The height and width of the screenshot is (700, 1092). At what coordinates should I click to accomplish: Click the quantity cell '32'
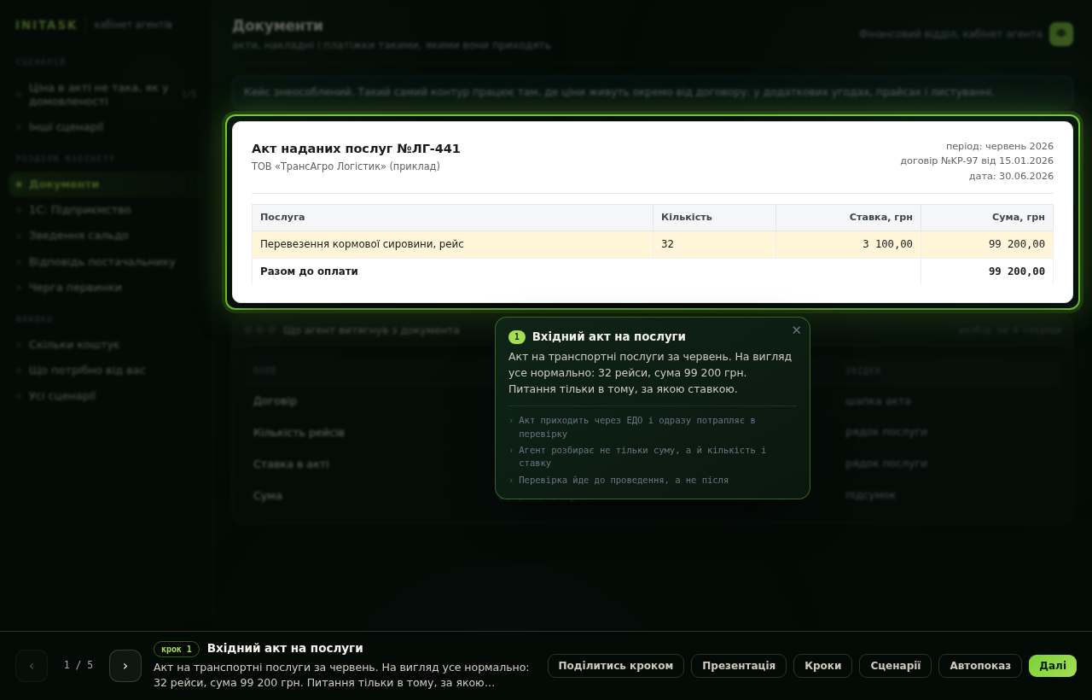pos(714,244)
